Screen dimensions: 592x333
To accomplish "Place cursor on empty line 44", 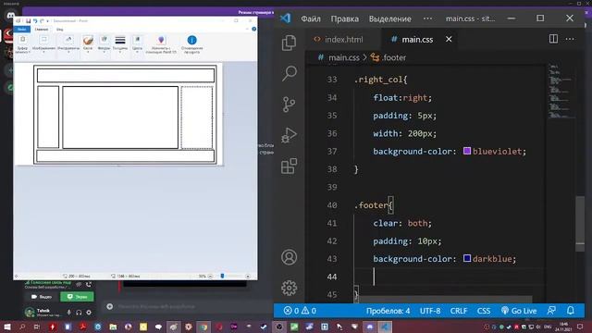I will [450, 277].
